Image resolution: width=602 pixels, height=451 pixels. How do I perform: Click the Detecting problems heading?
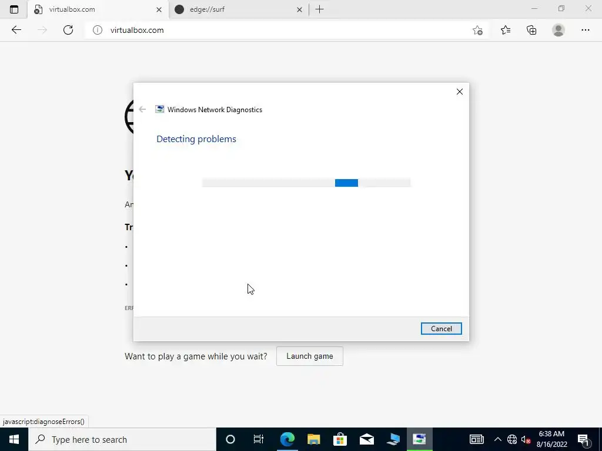point(196,139)
